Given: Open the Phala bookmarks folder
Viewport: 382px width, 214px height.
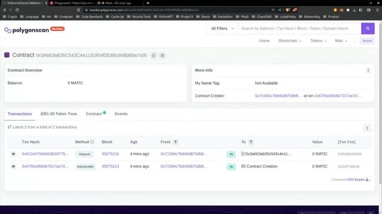Looking at the screenshot, I should tap(242, 17).
